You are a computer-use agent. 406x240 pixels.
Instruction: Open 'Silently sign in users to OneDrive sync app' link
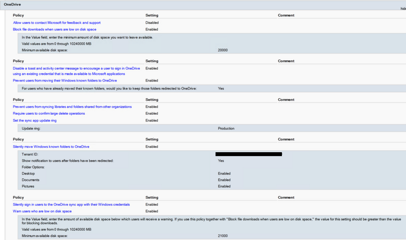pos(71,204)
